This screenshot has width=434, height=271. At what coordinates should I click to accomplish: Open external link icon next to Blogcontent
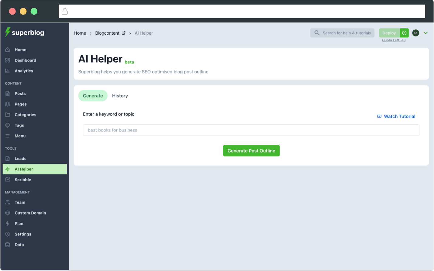[123, 33]
